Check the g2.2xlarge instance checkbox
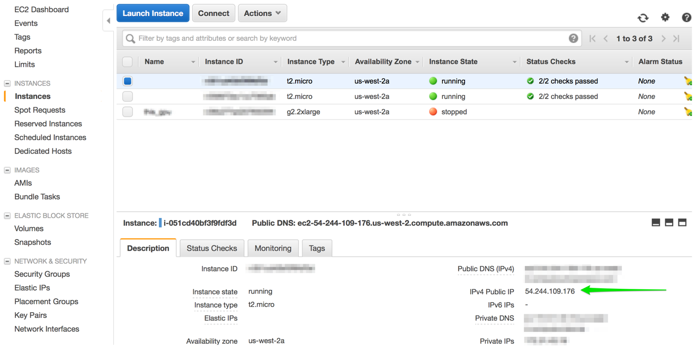This screenshot has height=346, width=697. (128, 112)
